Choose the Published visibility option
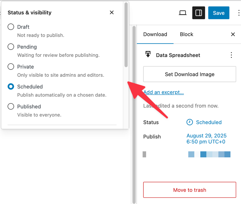This screenshot has width=241, height=204. (x=11, y=106)
